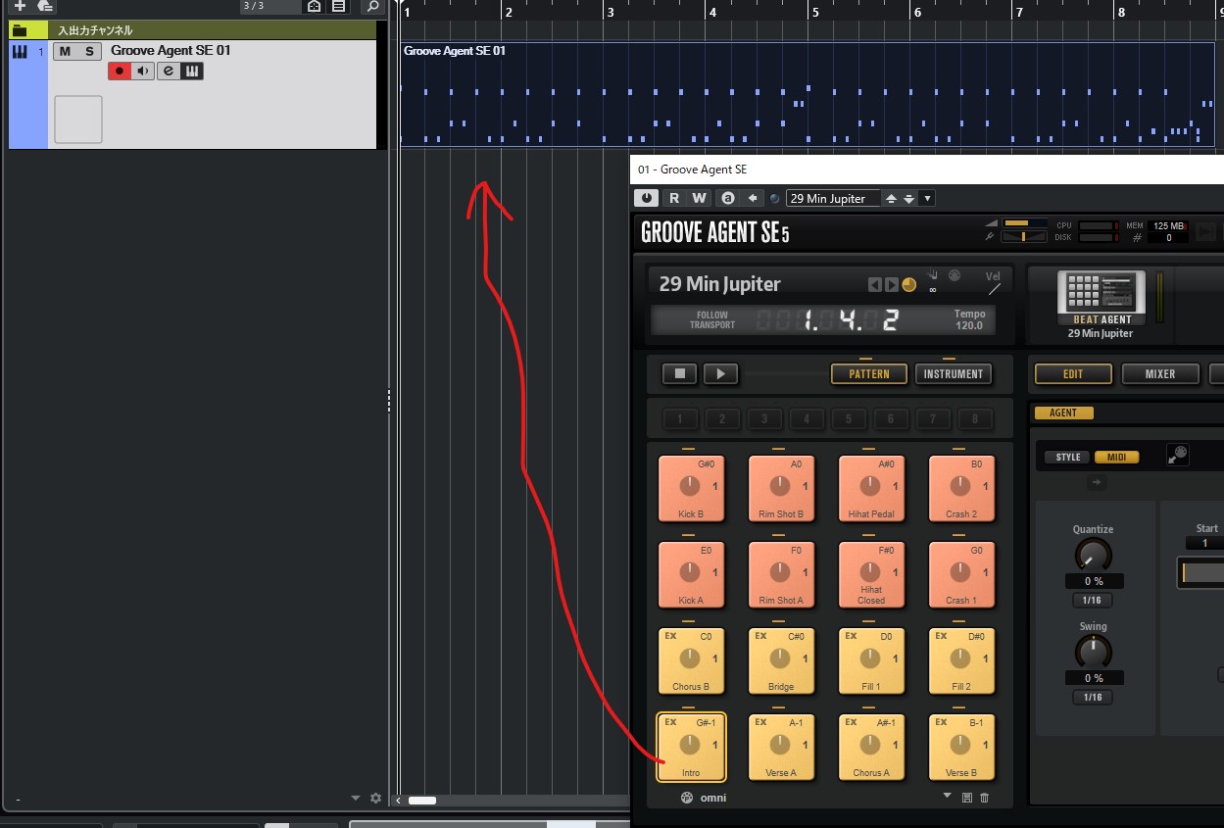
Task: Trigger the Intro pattern pad
Action: (691, 747)
